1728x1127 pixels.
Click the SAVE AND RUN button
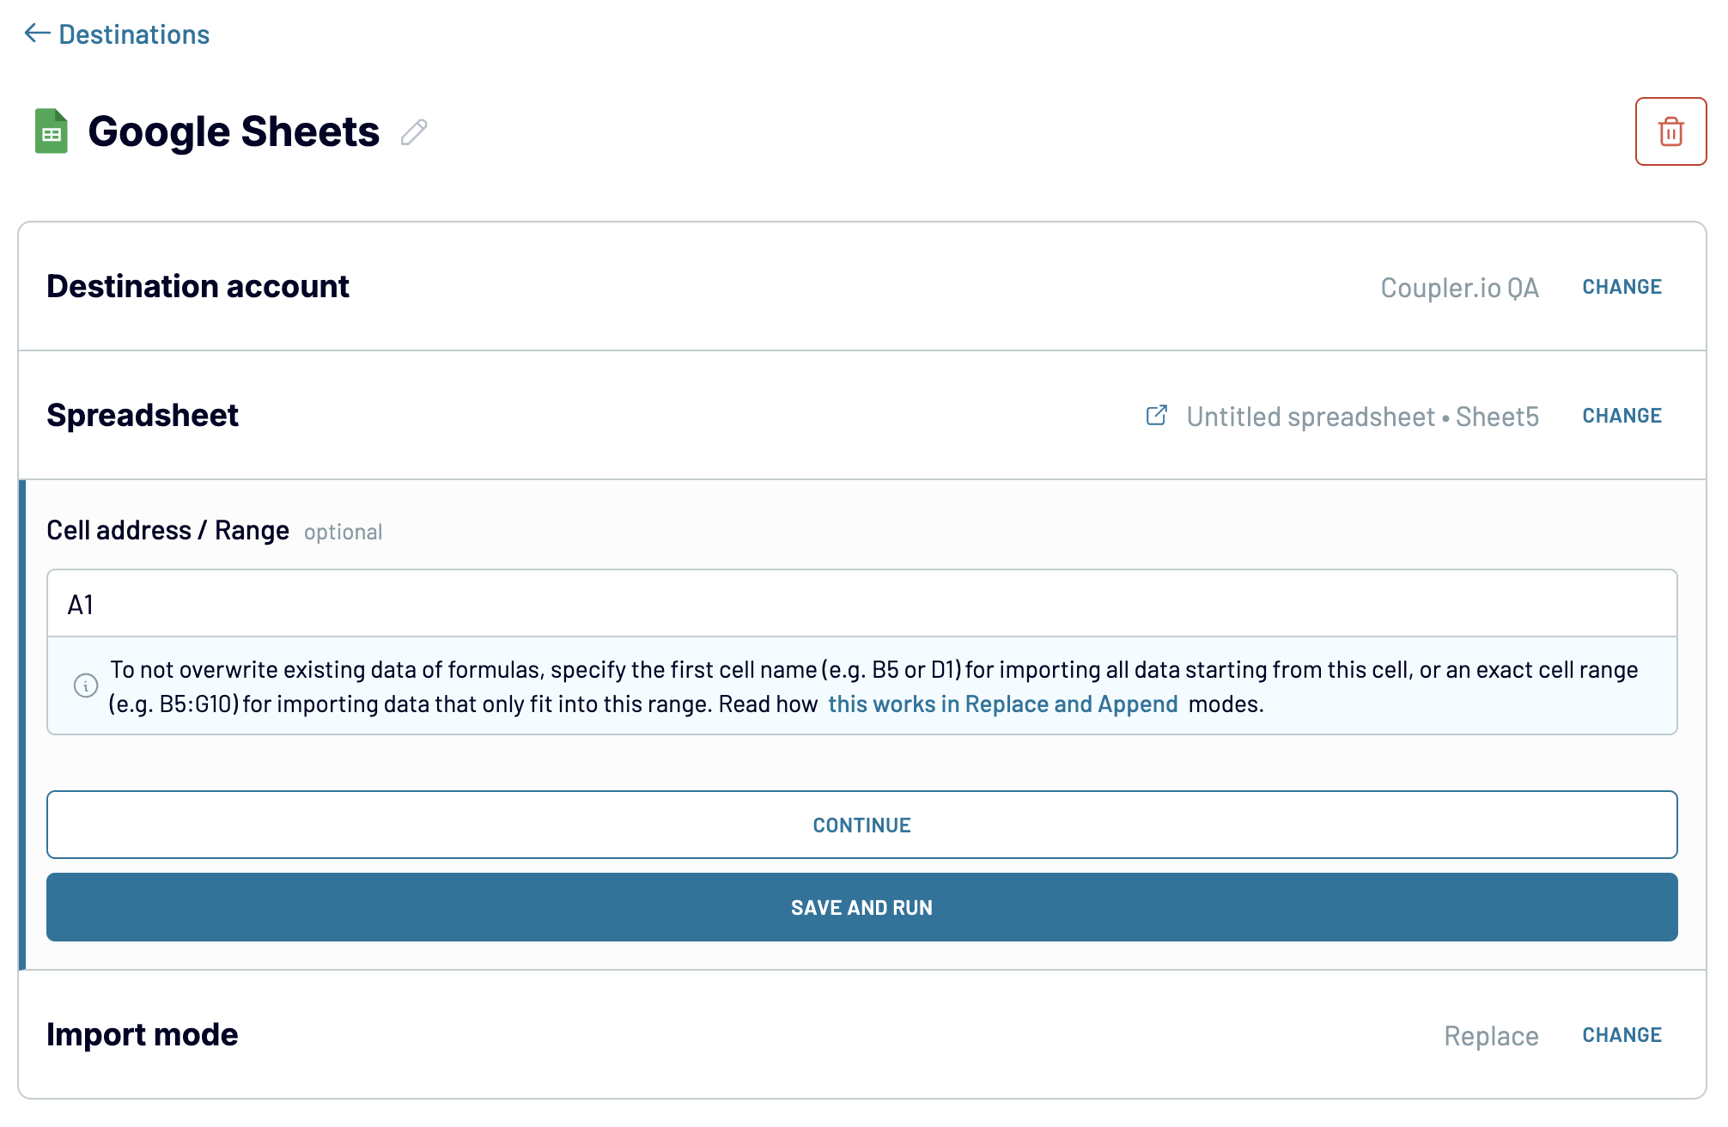861,907
